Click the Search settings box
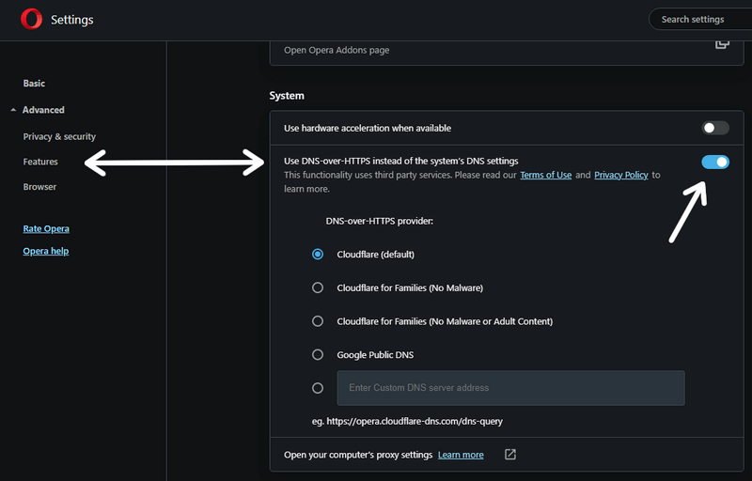The image size is (752, 481). tap(700, 19)
